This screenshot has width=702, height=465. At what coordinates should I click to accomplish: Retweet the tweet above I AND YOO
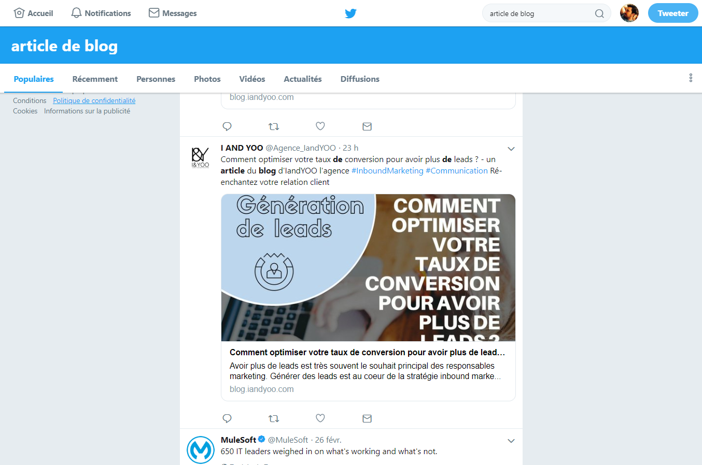tap(274, 126)
